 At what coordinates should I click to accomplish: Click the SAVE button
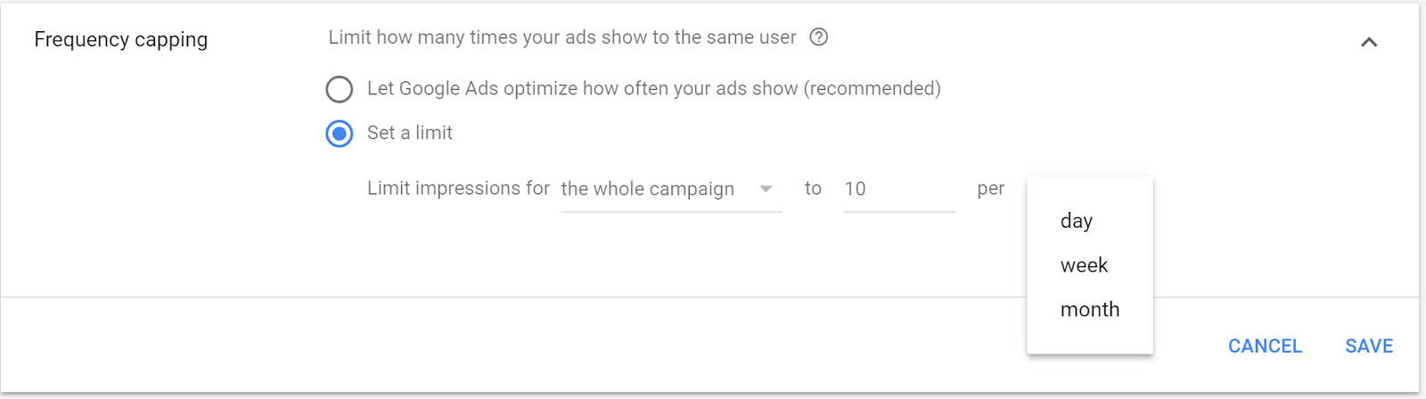(1369, 346)
